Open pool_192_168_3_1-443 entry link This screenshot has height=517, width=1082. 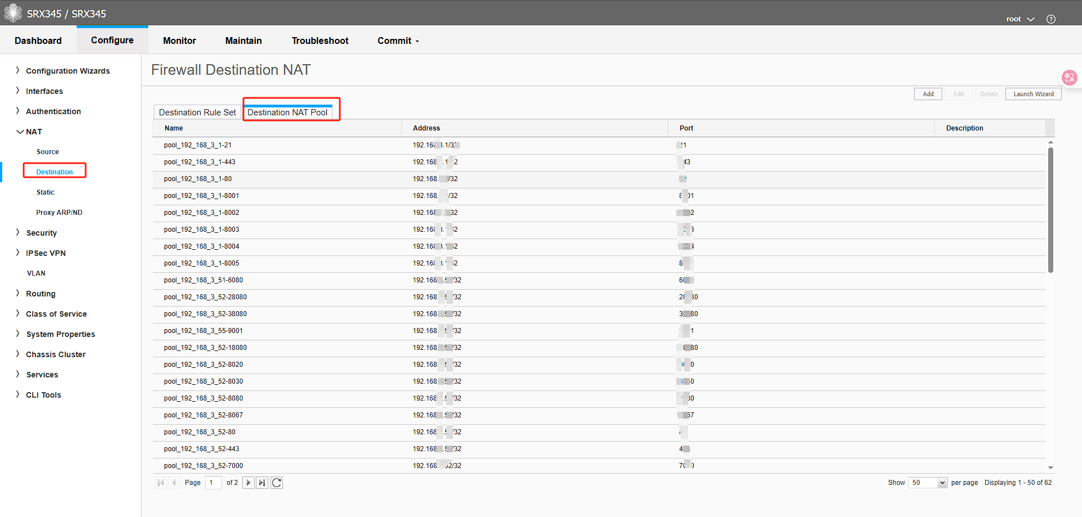point(199,161)
